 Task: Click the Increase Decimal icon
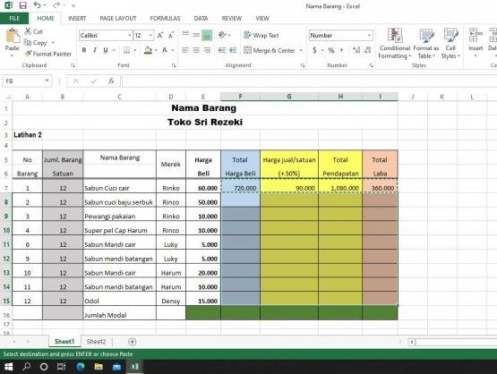click(356, 50)
